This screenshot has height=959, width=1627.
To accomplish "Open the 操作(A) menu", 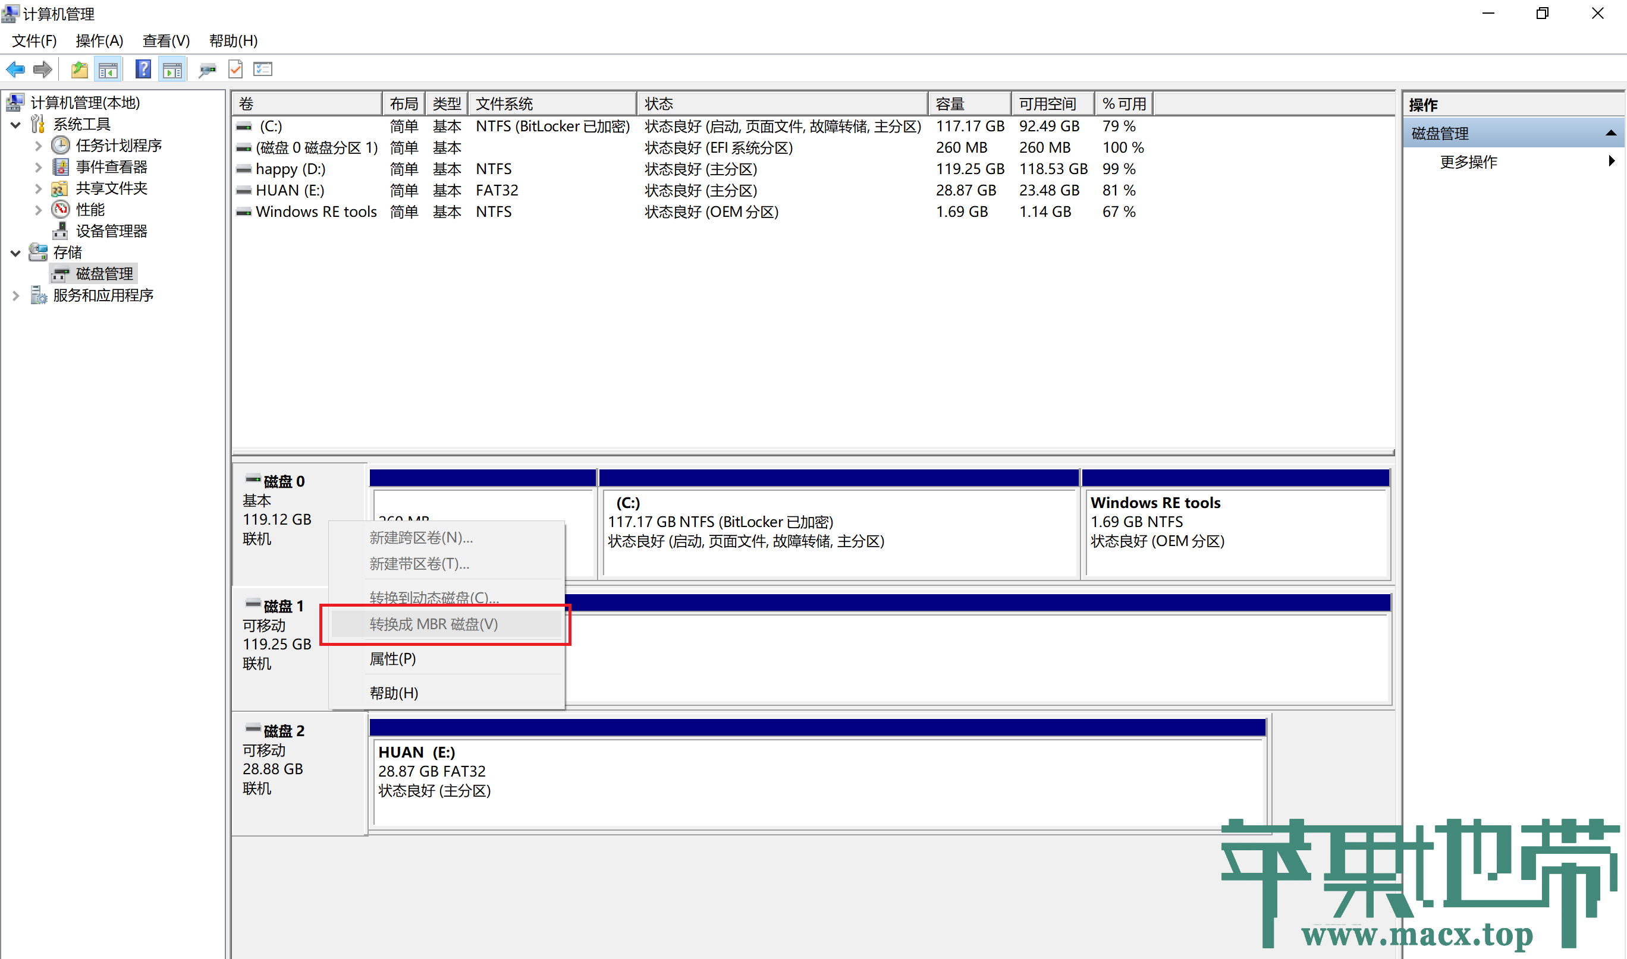I will pyautogui.click(x=99, y=41).
